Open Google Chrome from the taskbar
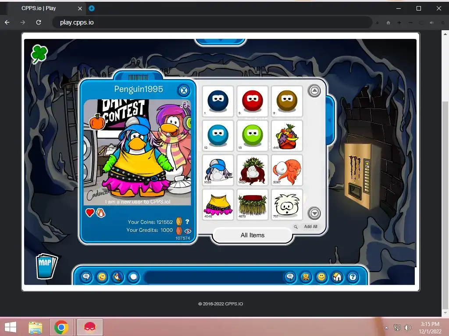 point(61,327)
